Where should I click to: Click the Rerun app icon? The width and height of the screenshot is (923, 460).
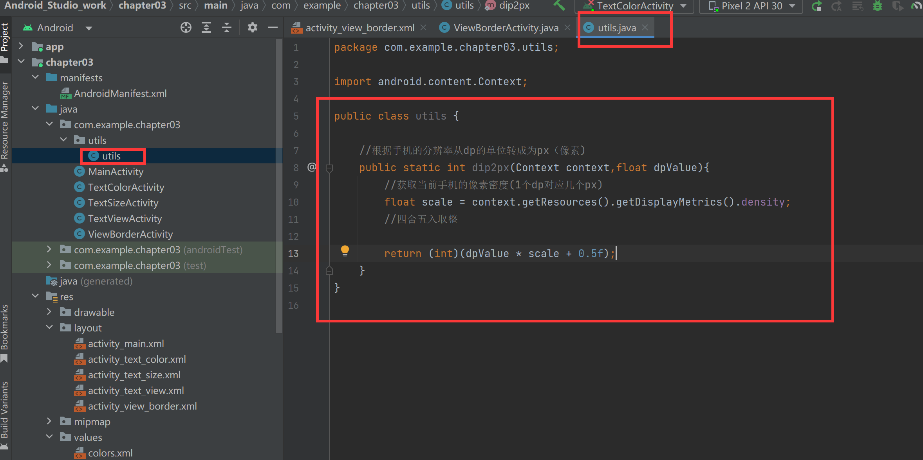816,6
